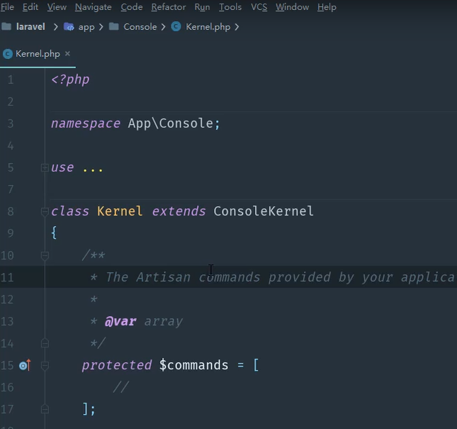Open the Navigate menu
The image size is (457, 429).
click(93, 7)
